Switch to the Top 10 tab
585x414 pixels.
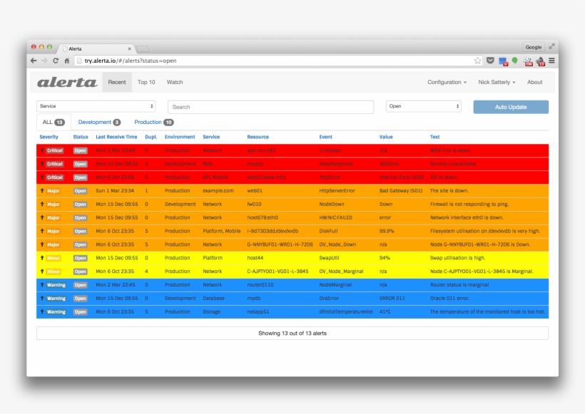(146, 82)
